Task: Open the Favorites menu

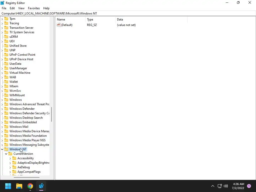Action: click(x=34, y=8)
